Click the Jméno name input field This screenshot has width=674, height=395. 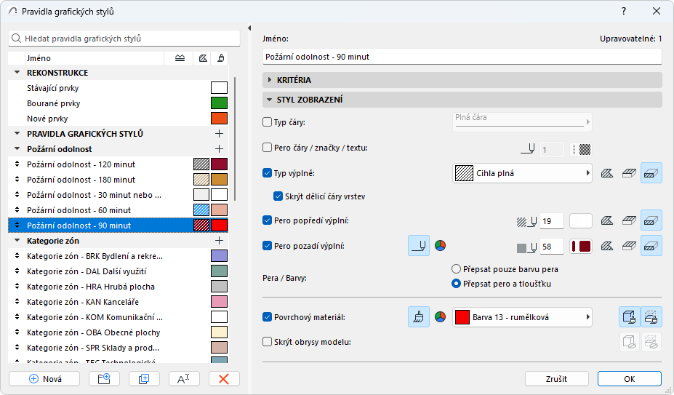pos(462,57)
